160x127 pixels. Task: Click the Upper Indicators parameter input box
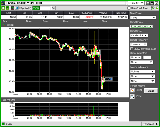coord(147,57)
